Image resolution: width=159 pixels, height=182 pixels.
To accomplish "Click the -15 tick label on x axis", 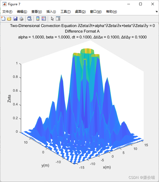I will [82, 168].
